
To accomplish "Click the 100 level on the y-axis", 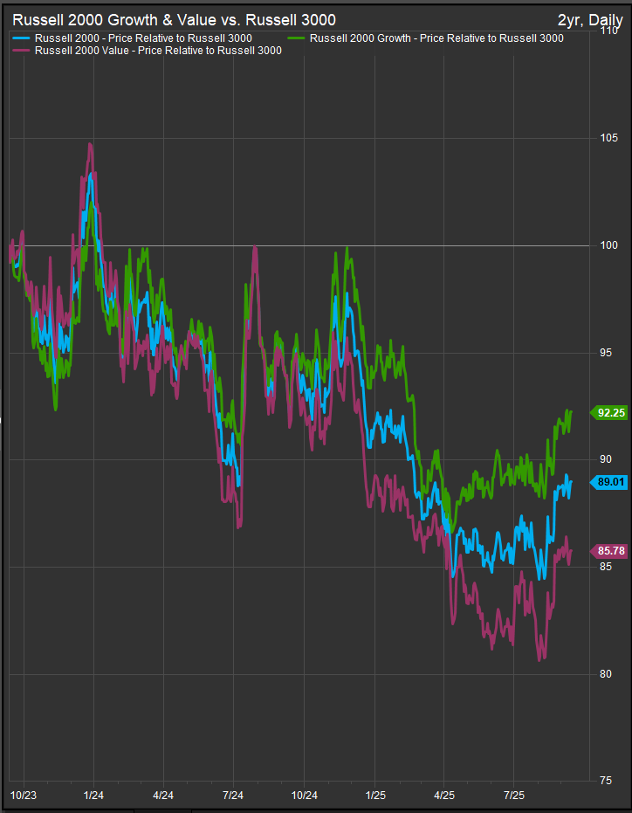I will coord(608,246).
